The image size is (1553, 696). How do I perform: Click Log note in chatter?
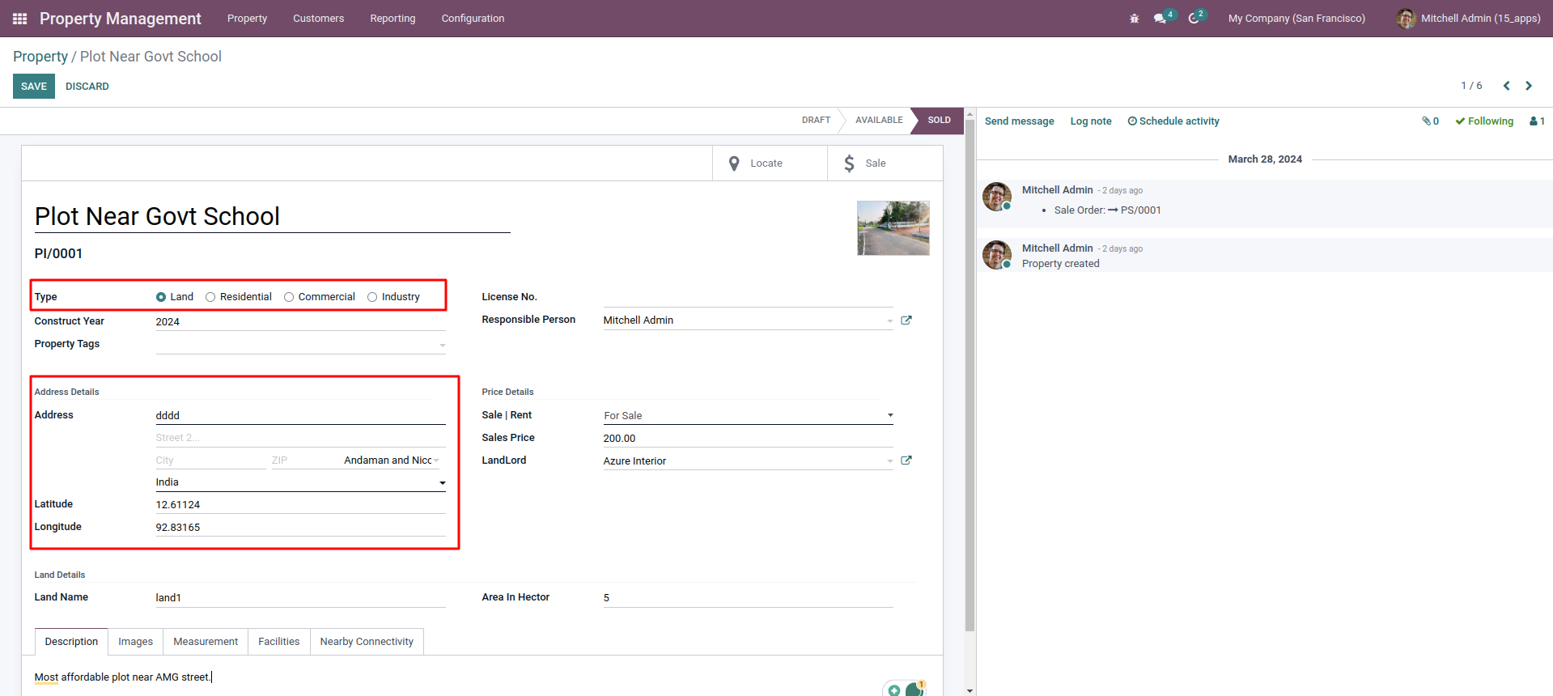(x=1091, y=121)
